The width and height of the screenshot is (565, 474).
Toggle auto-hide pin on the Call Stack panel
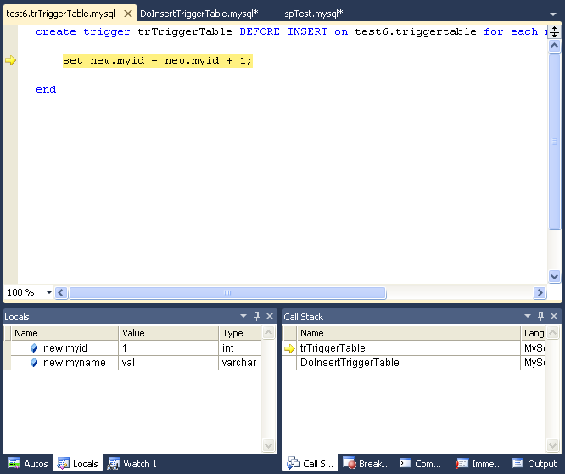click(x=540, y=316)
